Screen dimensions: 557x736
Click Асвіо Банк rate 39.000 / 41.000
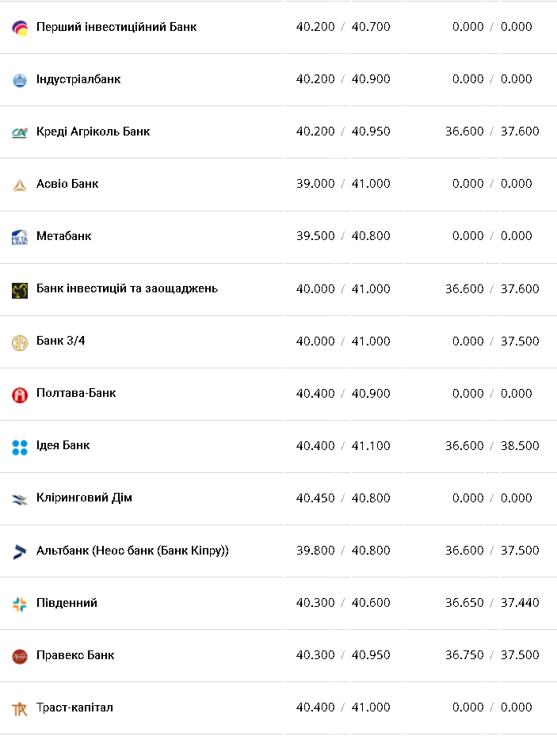(x=343, y=184)
